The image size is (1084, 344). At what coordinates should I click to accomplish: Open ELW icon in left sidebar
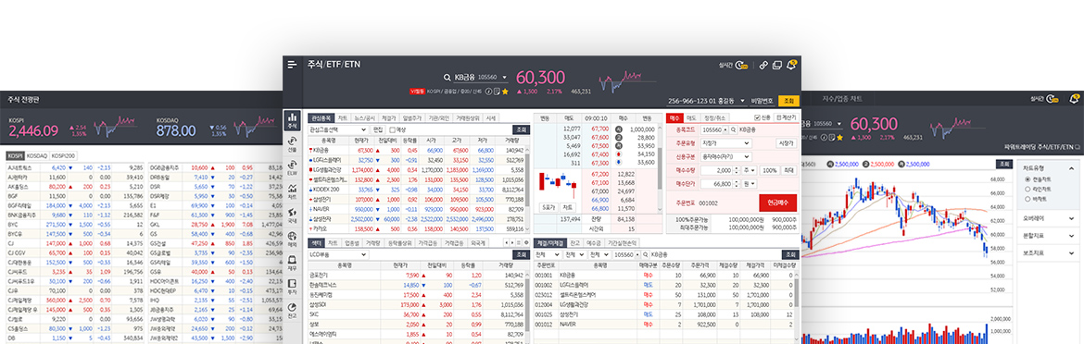292,166
